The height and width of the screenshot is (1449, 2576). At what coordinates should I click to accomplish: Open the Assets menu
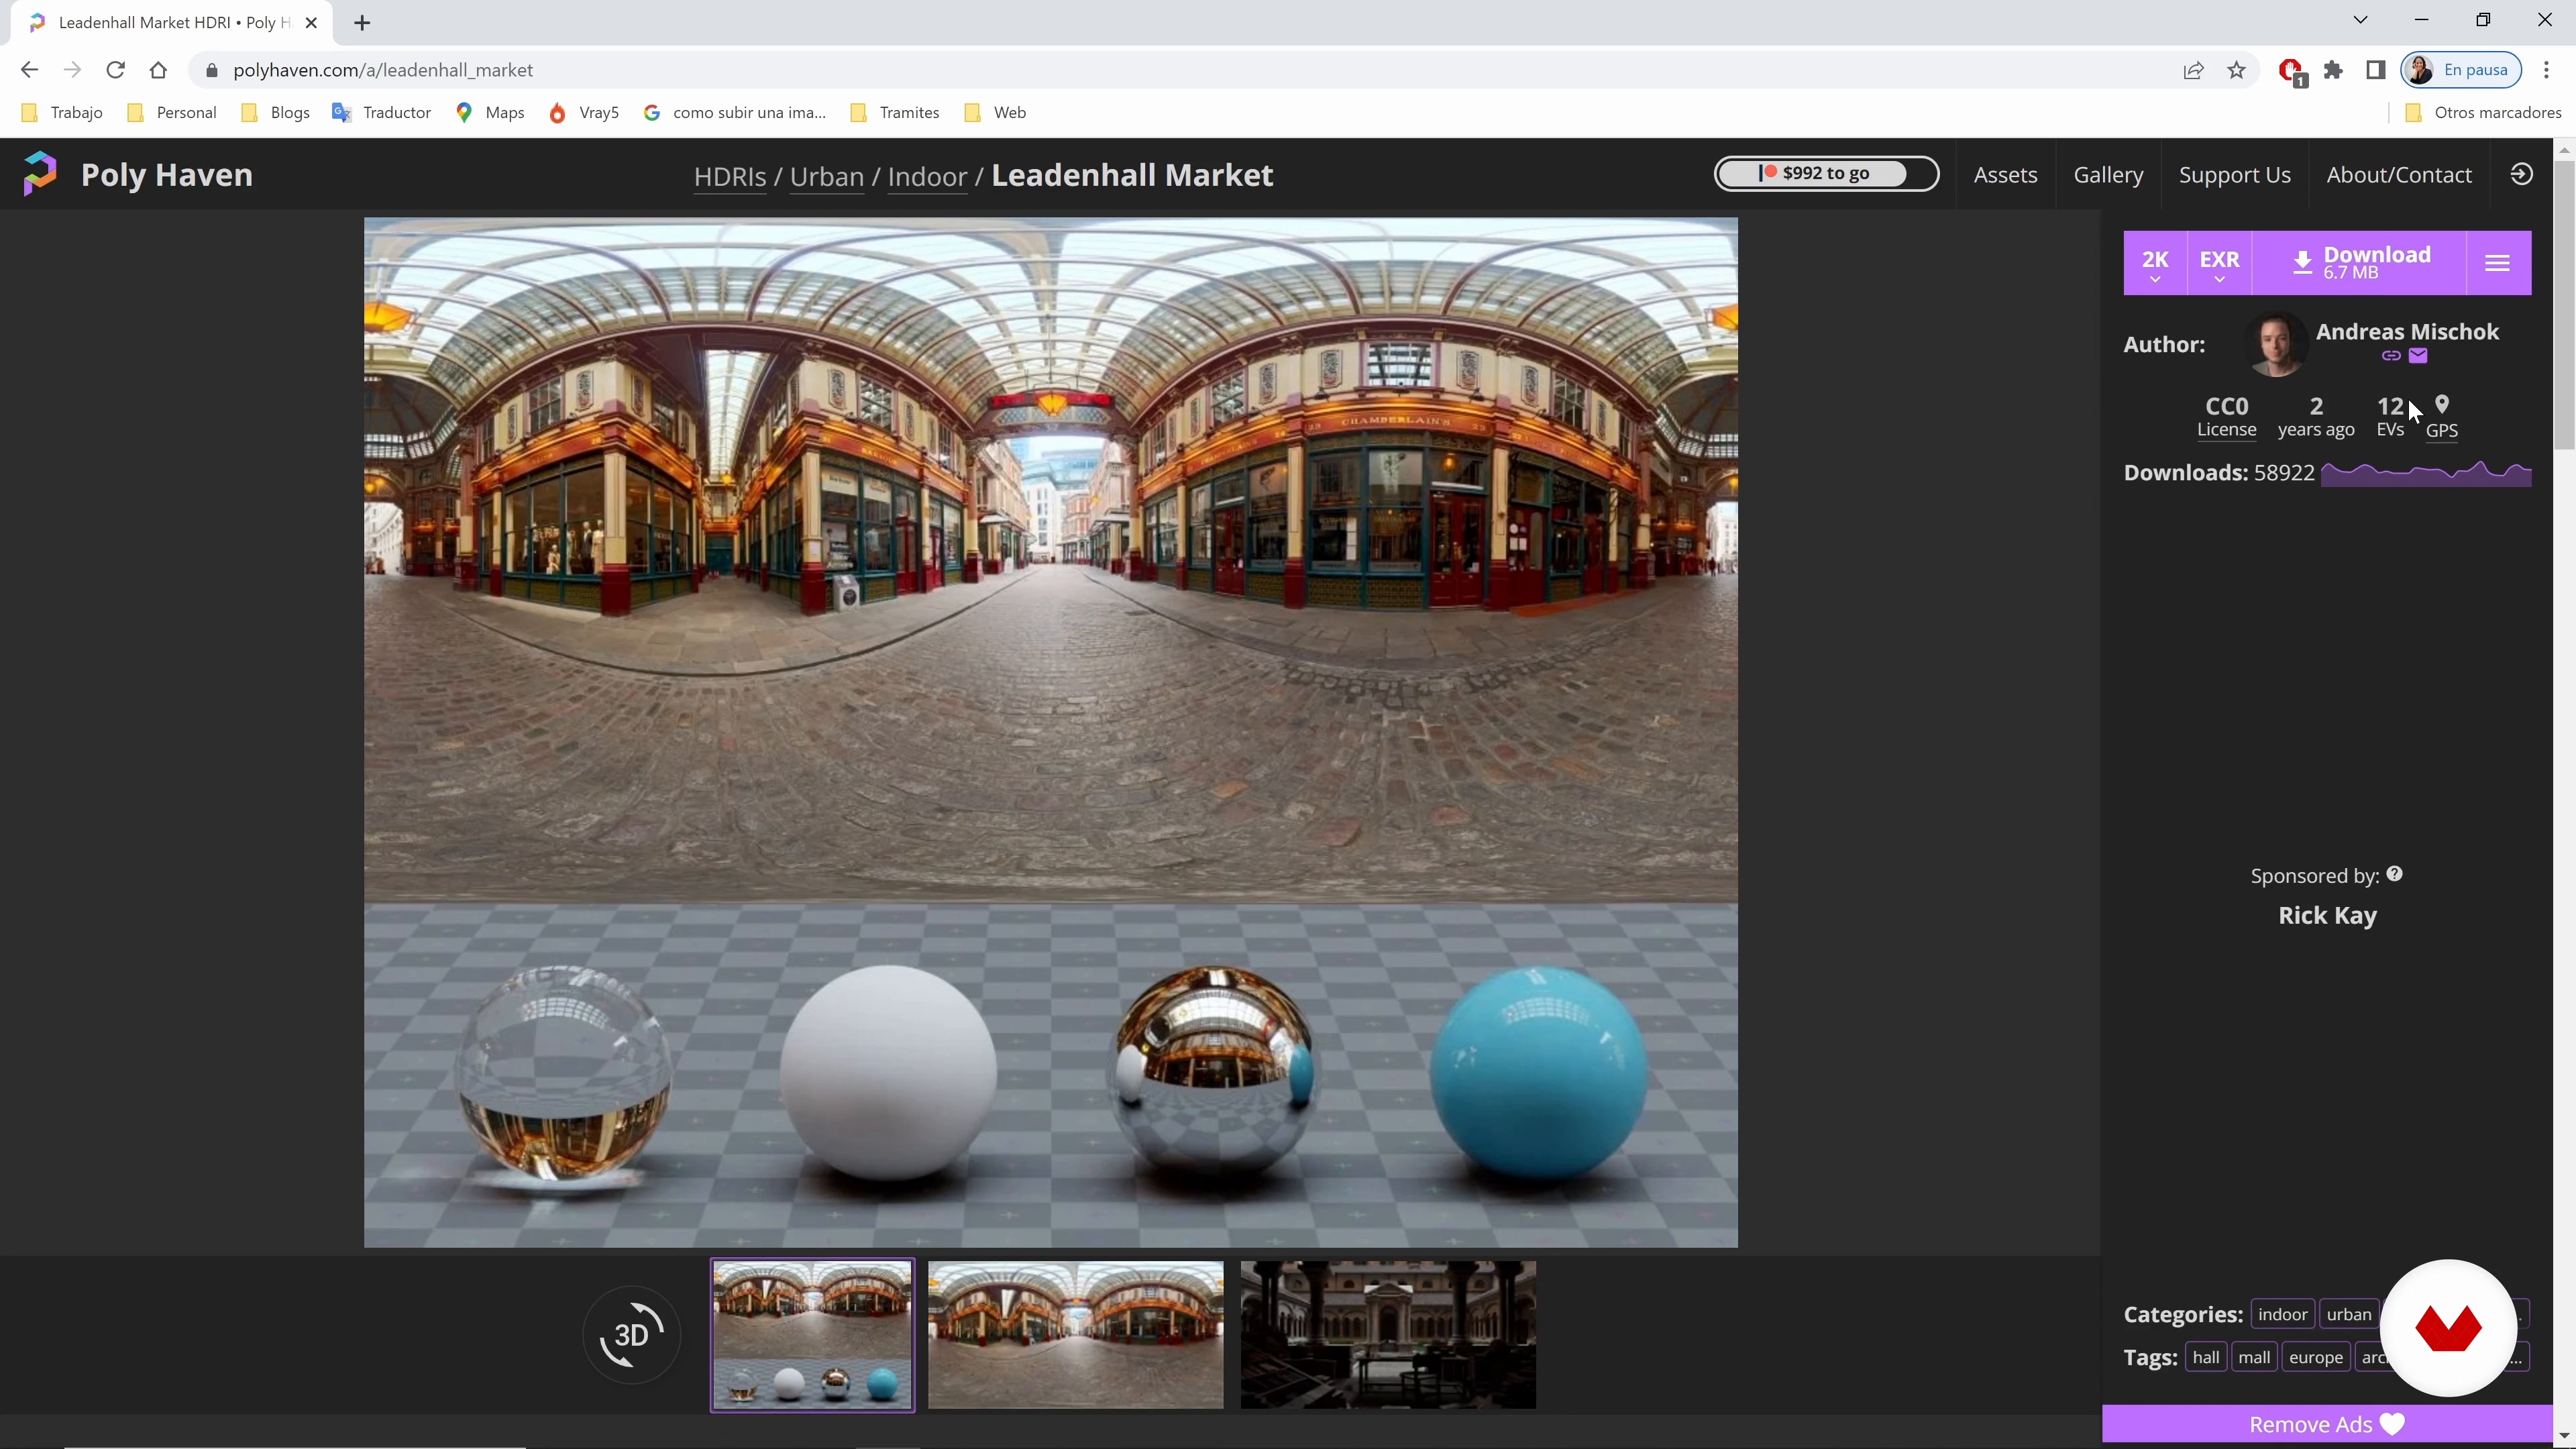click(2005, 175)
